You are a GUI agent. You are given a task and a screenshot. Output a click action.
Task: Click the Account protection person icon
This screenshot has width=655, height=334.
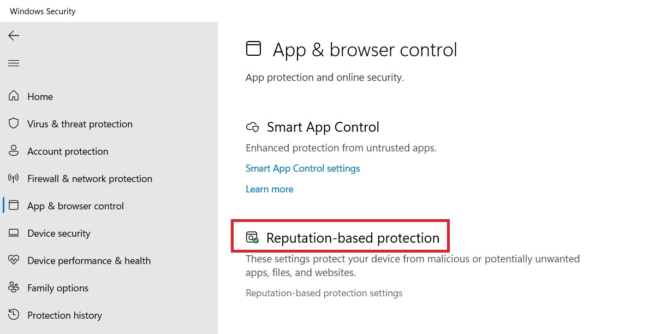(14, 151)
